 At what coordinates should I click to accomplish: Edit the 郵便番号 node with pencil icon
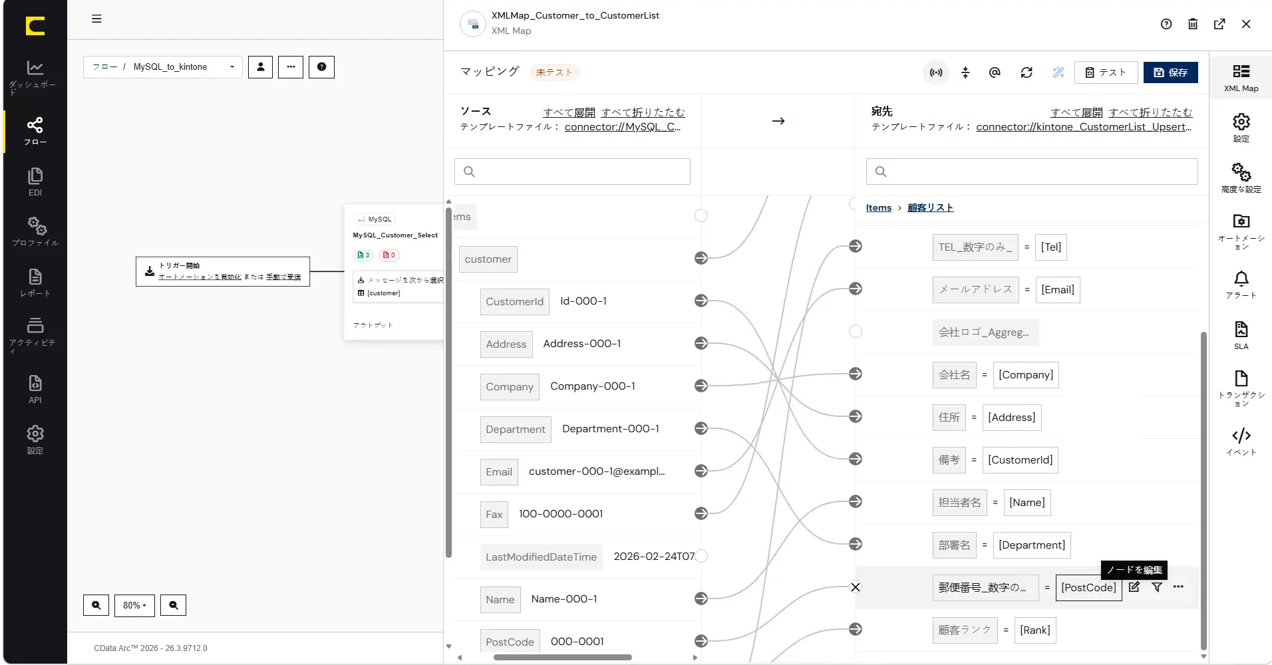pyautogui.click(x=1134, y=587)
